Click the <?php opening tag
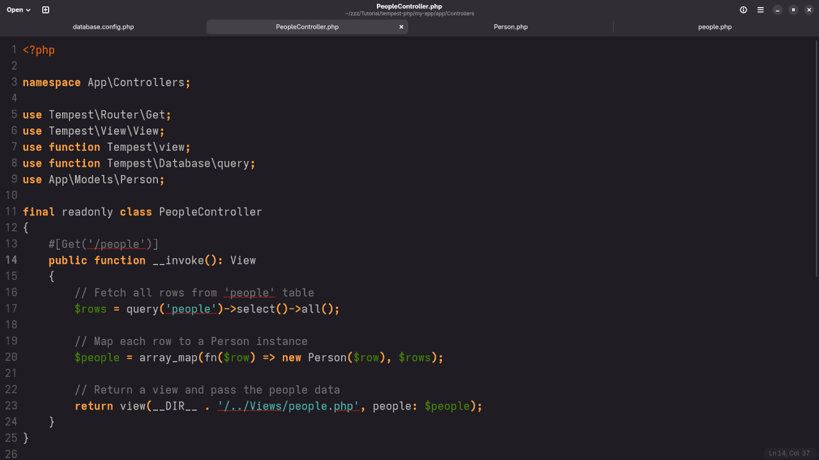Screen dimensions: 819x460 pos(39,50)
